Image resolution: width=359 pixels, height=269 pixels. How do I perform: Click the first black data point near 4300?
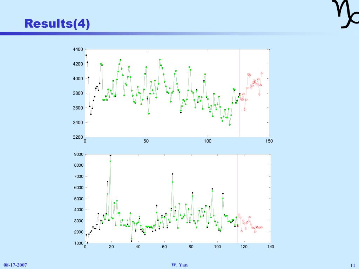86,55
